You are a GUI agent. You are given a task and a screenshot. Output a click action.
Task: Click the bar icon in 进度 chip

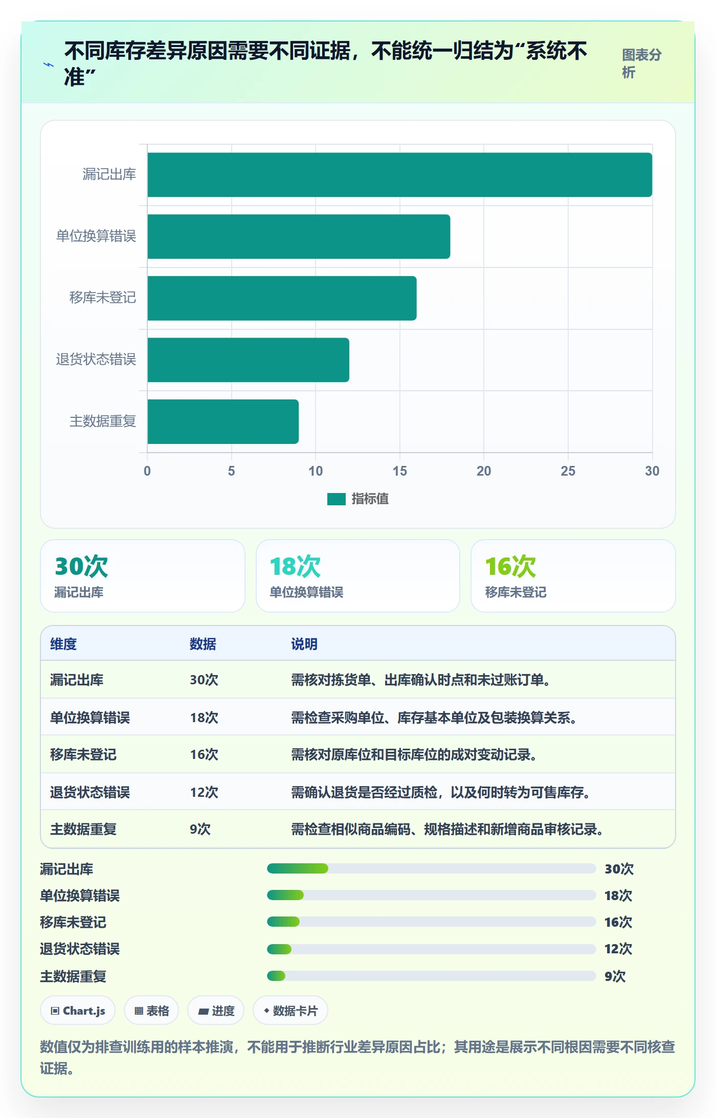coord(203,1011)
